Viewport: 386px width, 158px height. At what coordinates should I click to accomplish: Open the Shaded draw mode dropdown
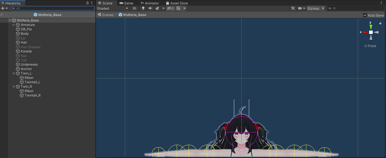pos(113,8)
